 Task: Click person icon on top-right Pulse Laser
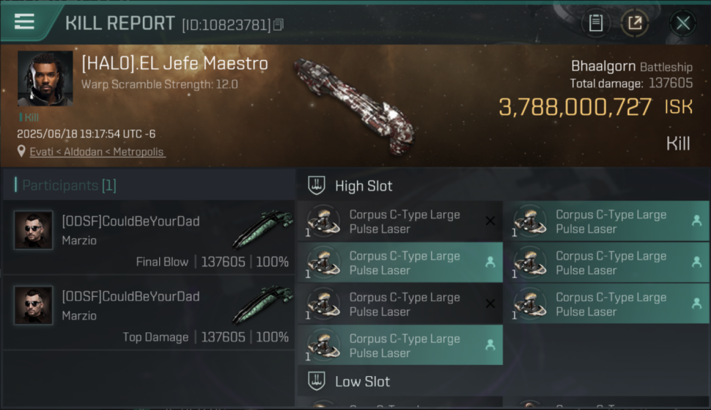point(697,221)
